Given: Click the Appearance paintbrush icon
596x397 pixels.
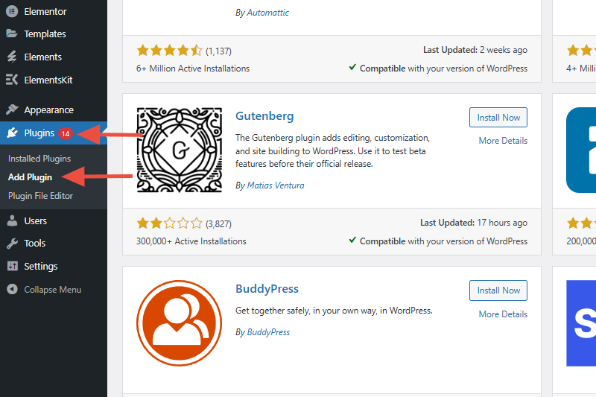Looking at the screenshot, I should point(12,109).
